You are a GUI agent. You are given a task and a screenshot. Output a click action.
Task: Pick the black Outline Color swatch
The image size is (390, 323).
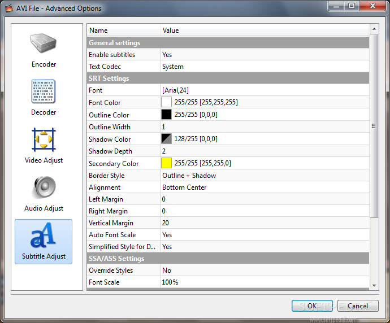pos(166,114)
